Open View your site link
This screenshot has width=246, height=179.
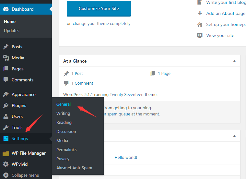(220, 35)
